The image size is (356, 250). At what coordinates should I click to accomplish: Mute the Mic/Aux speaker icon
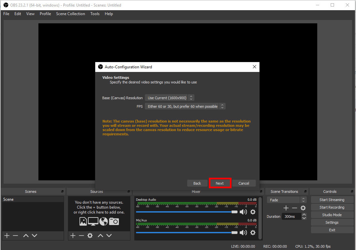coord(243,233)
